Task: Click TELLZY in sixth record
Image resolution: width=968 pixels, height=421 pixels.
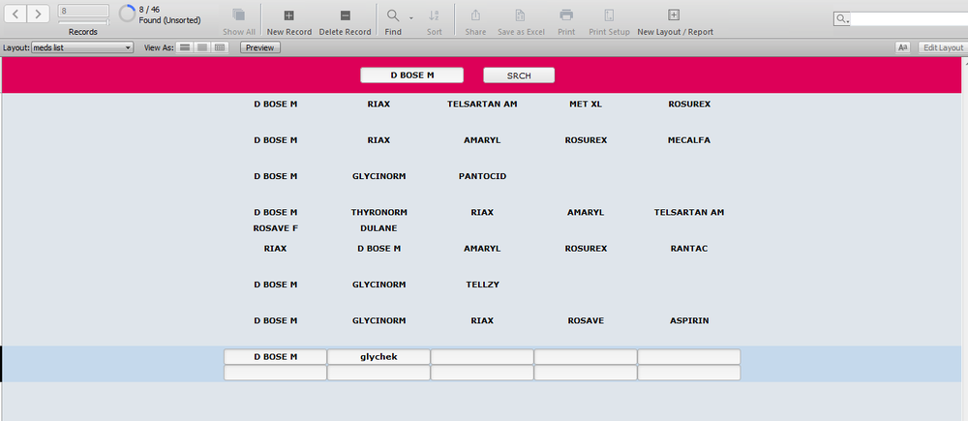Action: (x=482, y=285)
